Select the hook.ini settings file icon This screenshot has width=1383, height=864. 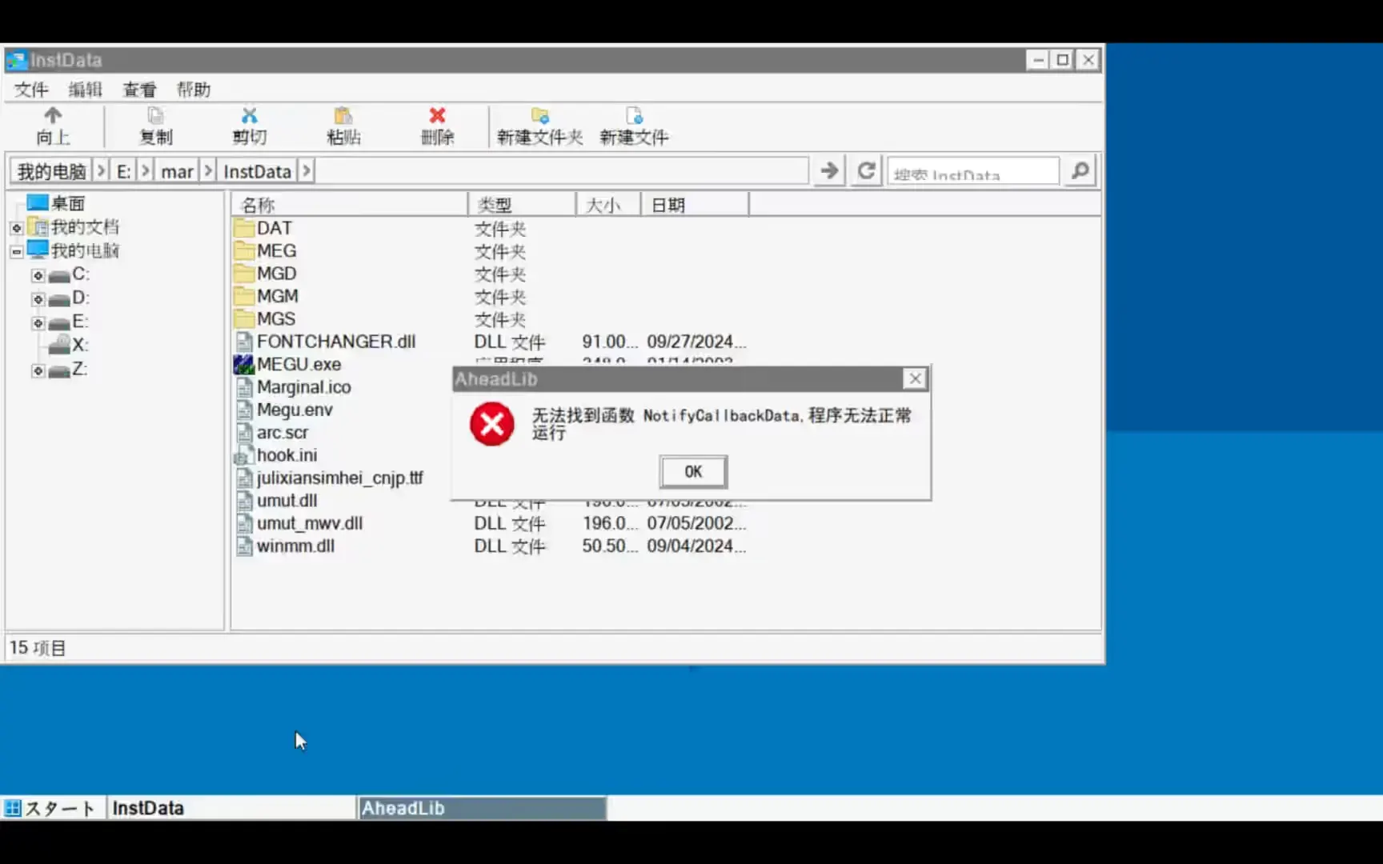click(243, 456)
